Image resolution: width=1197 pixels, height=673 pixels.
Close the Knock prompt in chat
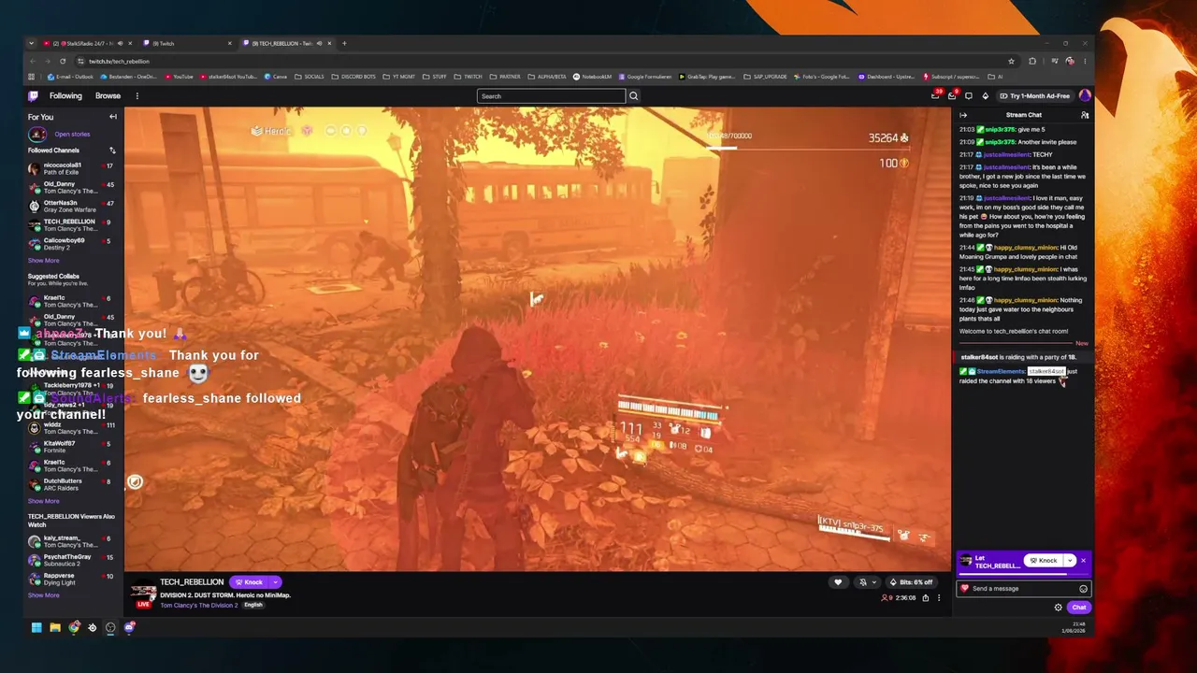click(x=1083, y=561)
